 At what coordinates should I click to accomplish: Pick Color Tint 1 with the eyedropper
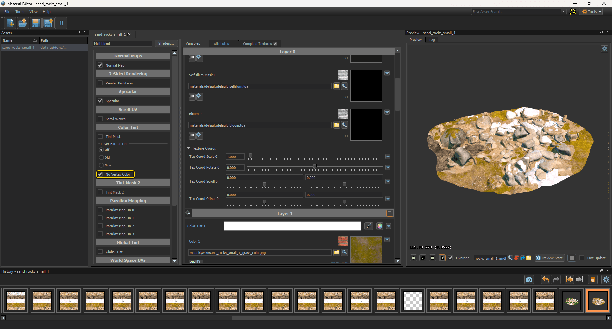pos(369,226)
